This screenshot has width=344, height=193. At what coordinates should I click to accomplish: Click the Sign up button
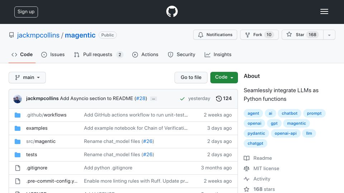click(26, 12)
